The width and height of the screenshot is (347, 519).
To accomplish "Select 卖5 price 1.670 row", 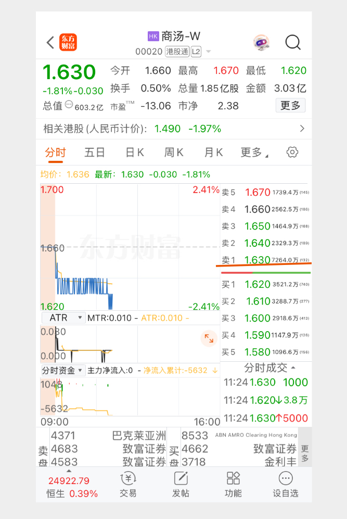I will [x=265, y=192].
